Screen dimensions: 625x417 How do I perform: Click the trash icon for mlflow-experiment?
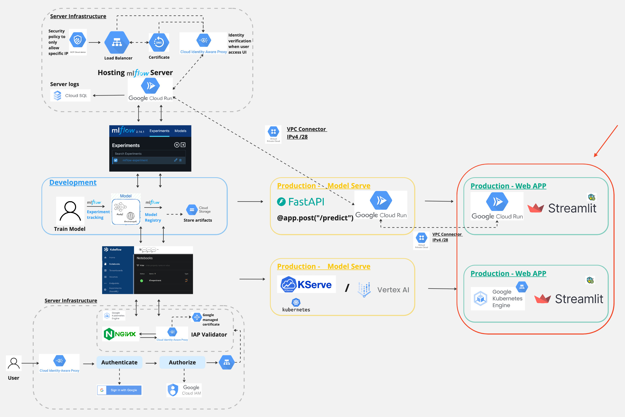click(x=180, y=160)
